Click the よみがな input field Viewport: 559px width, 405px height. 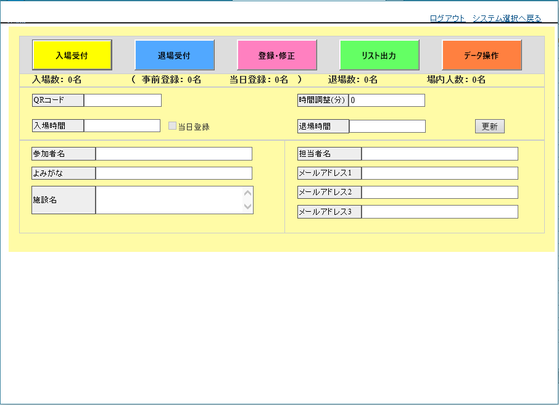[x=174, y=173]
